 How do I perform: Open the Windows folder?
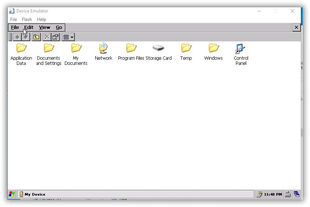tap(213, 52)
